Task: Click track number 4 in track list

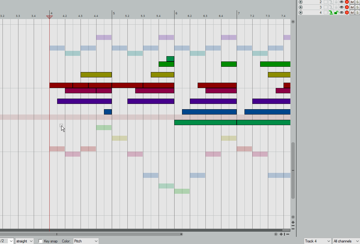Action: tap(321, 12)
